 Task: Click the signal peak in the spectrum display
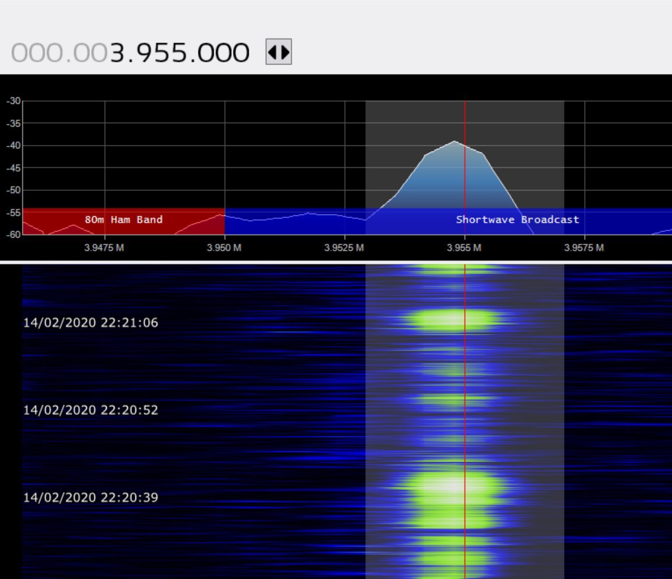(x=454, y=142)
